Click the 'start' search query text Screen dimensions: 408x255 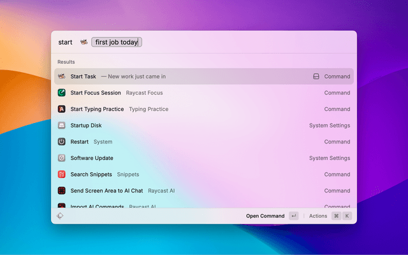(65, 43)
